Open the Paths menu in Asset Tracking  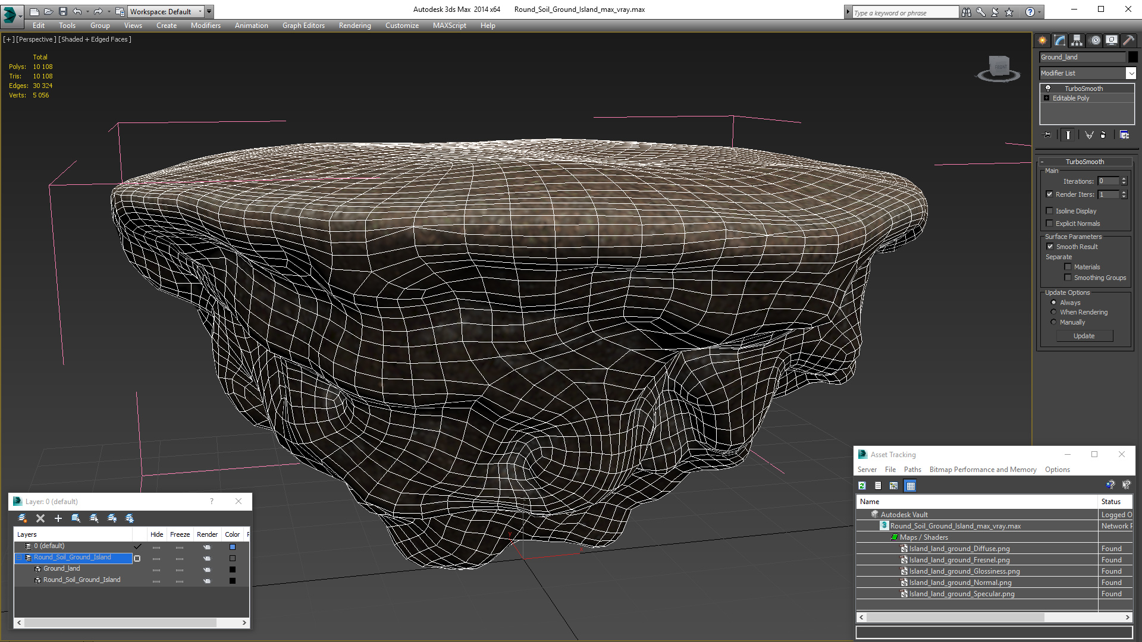912,470
